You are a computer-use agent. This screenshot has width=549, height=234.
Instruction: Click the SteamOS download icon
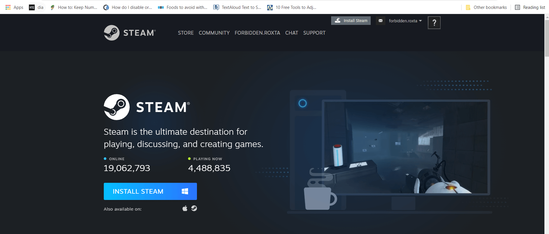194,209
